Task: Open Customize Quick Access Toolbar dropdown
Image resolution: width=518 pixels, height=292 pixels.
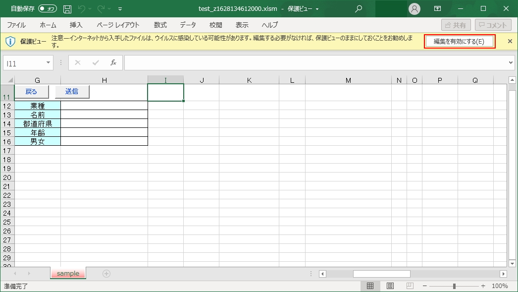Action: [x=120, y=9]
